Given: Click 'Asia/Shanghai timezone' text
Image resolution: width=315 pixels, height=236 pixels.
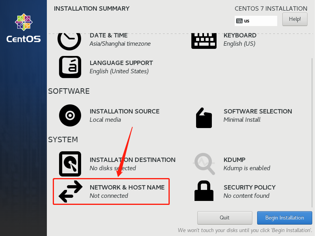Looking at the screenshot, I should [120, 44].
